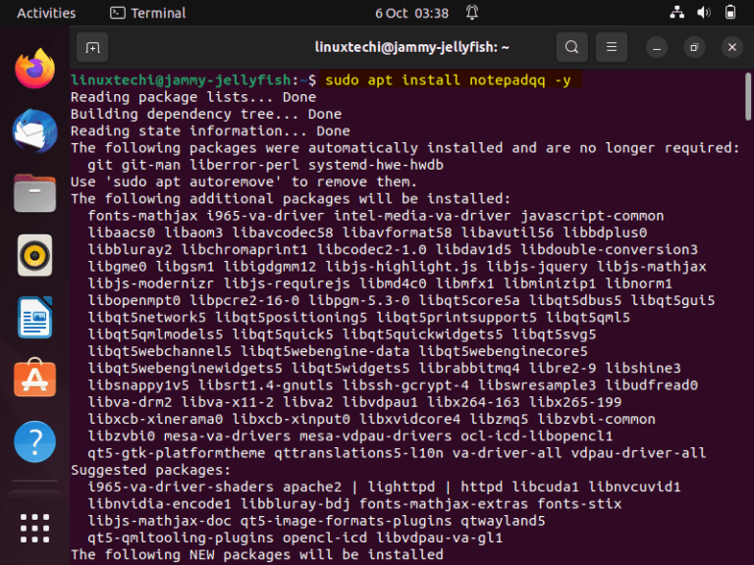Click 'Building dependency tree... Done' line
The image size is (754, 565).
(206, 114)
